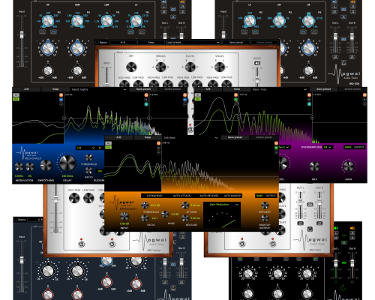This screenshot has height=300, width=375.
Task: Tick the Bypass checkbox in the reverb plugin
Action: [x=97, y=43]
